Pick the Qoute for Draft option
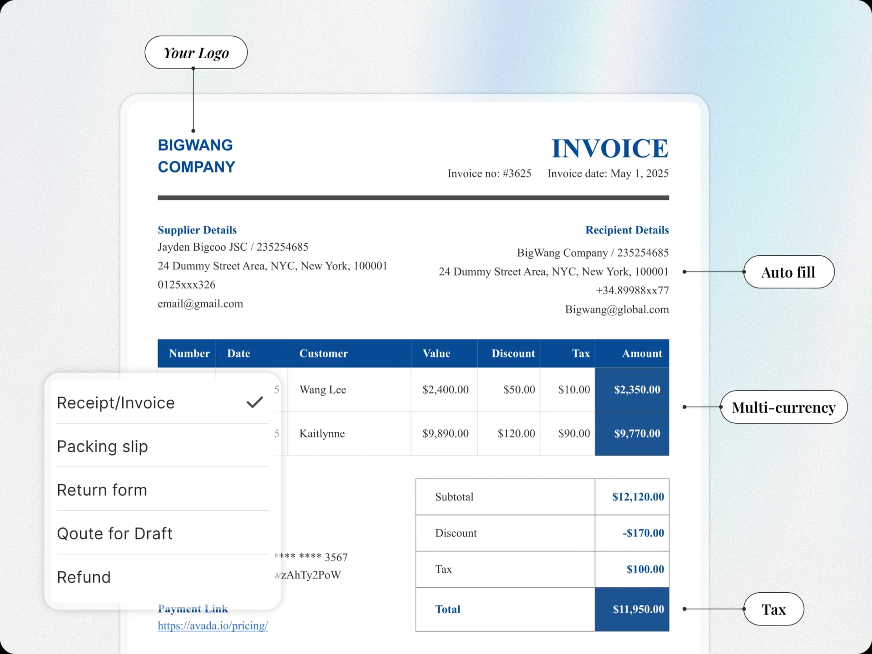This screenshot has height=654, width=872. click(x=115, y=534)
